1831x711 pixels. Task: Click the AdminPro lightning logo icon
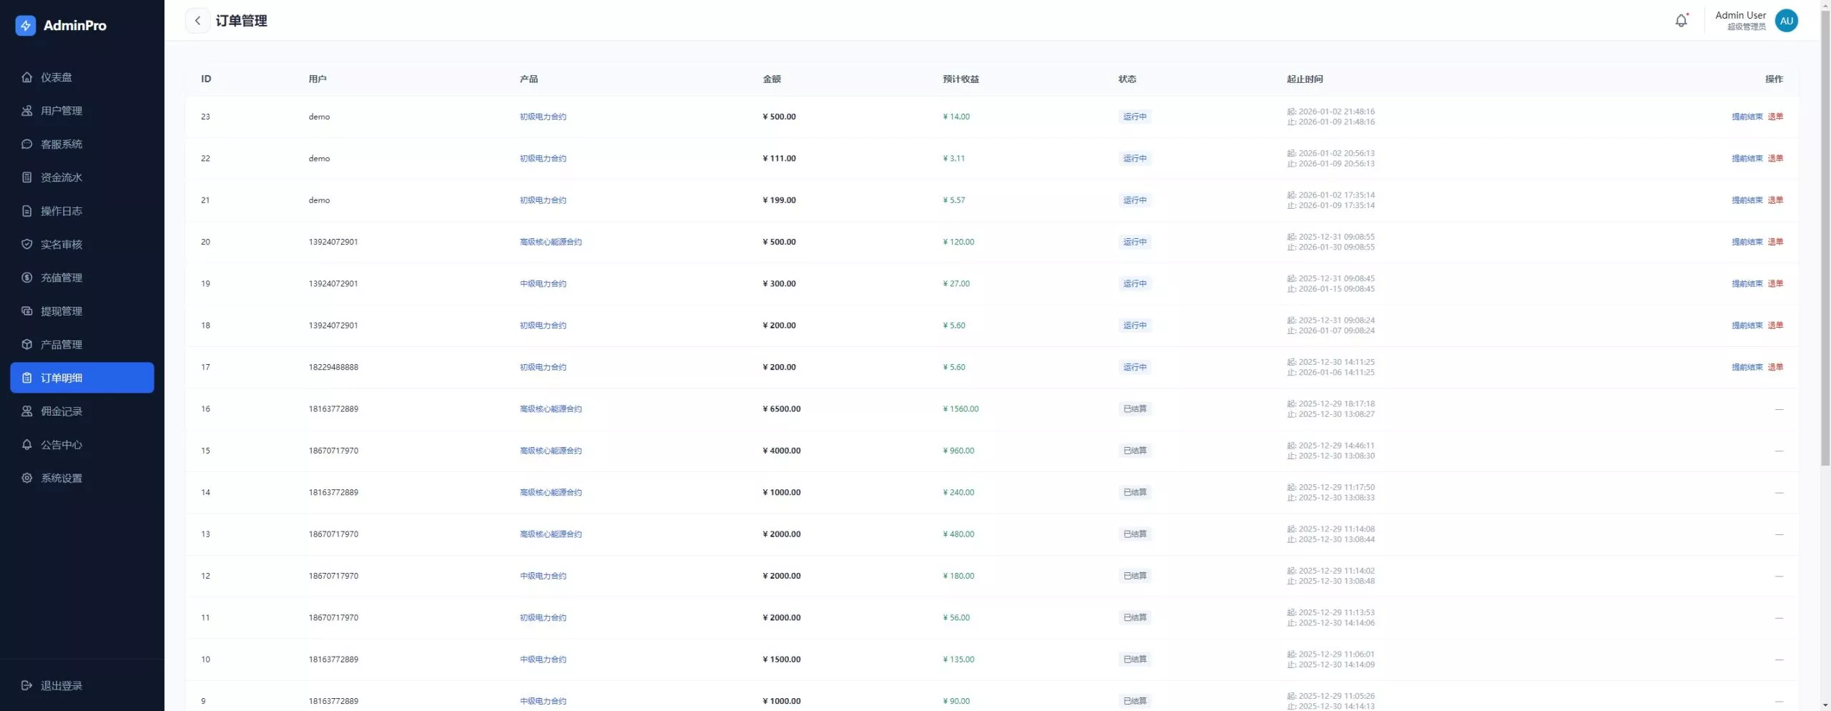[x=26, y=26]
